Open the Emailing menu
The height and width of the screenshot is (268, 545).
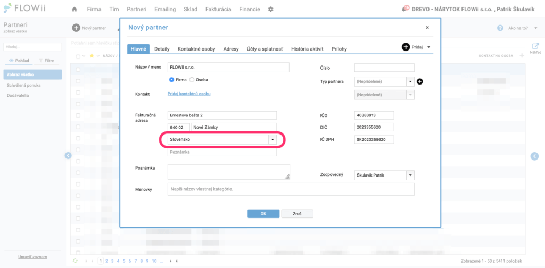click(x=165, y=10)
